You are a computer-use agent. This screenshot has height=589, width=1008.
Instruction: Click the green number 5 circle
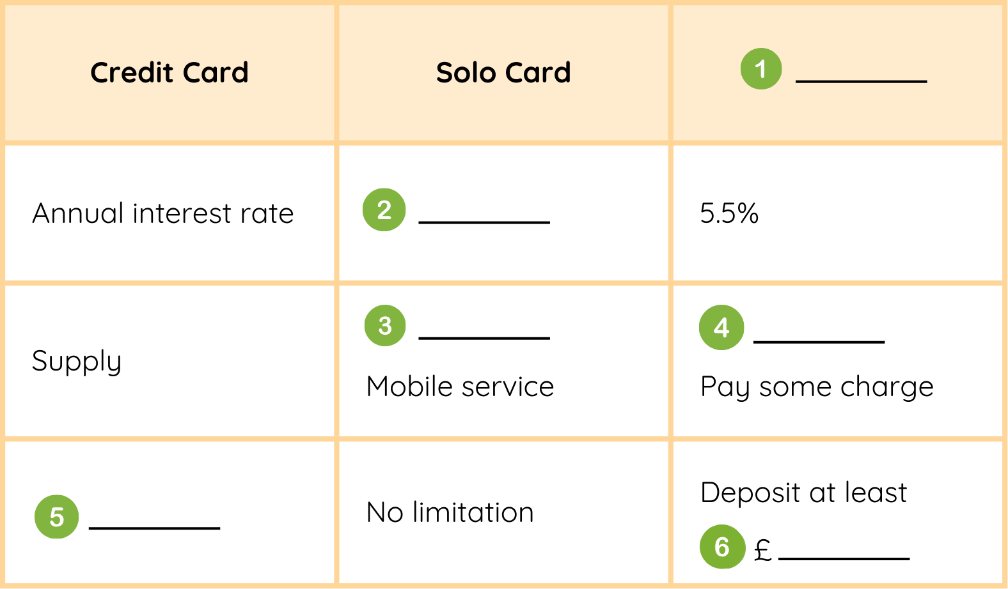click(57, 517)
